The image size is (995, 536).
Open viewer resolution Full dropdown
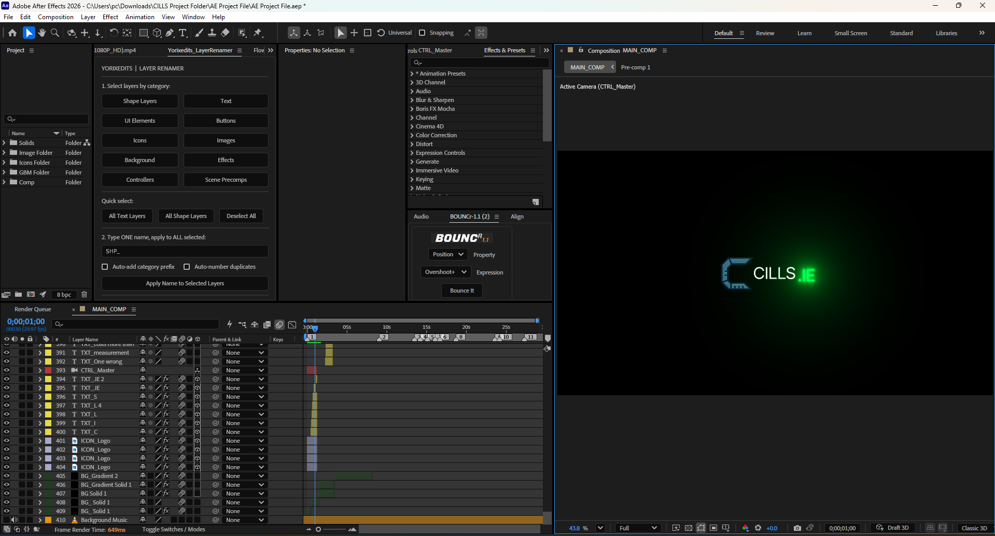coord(638,528)
